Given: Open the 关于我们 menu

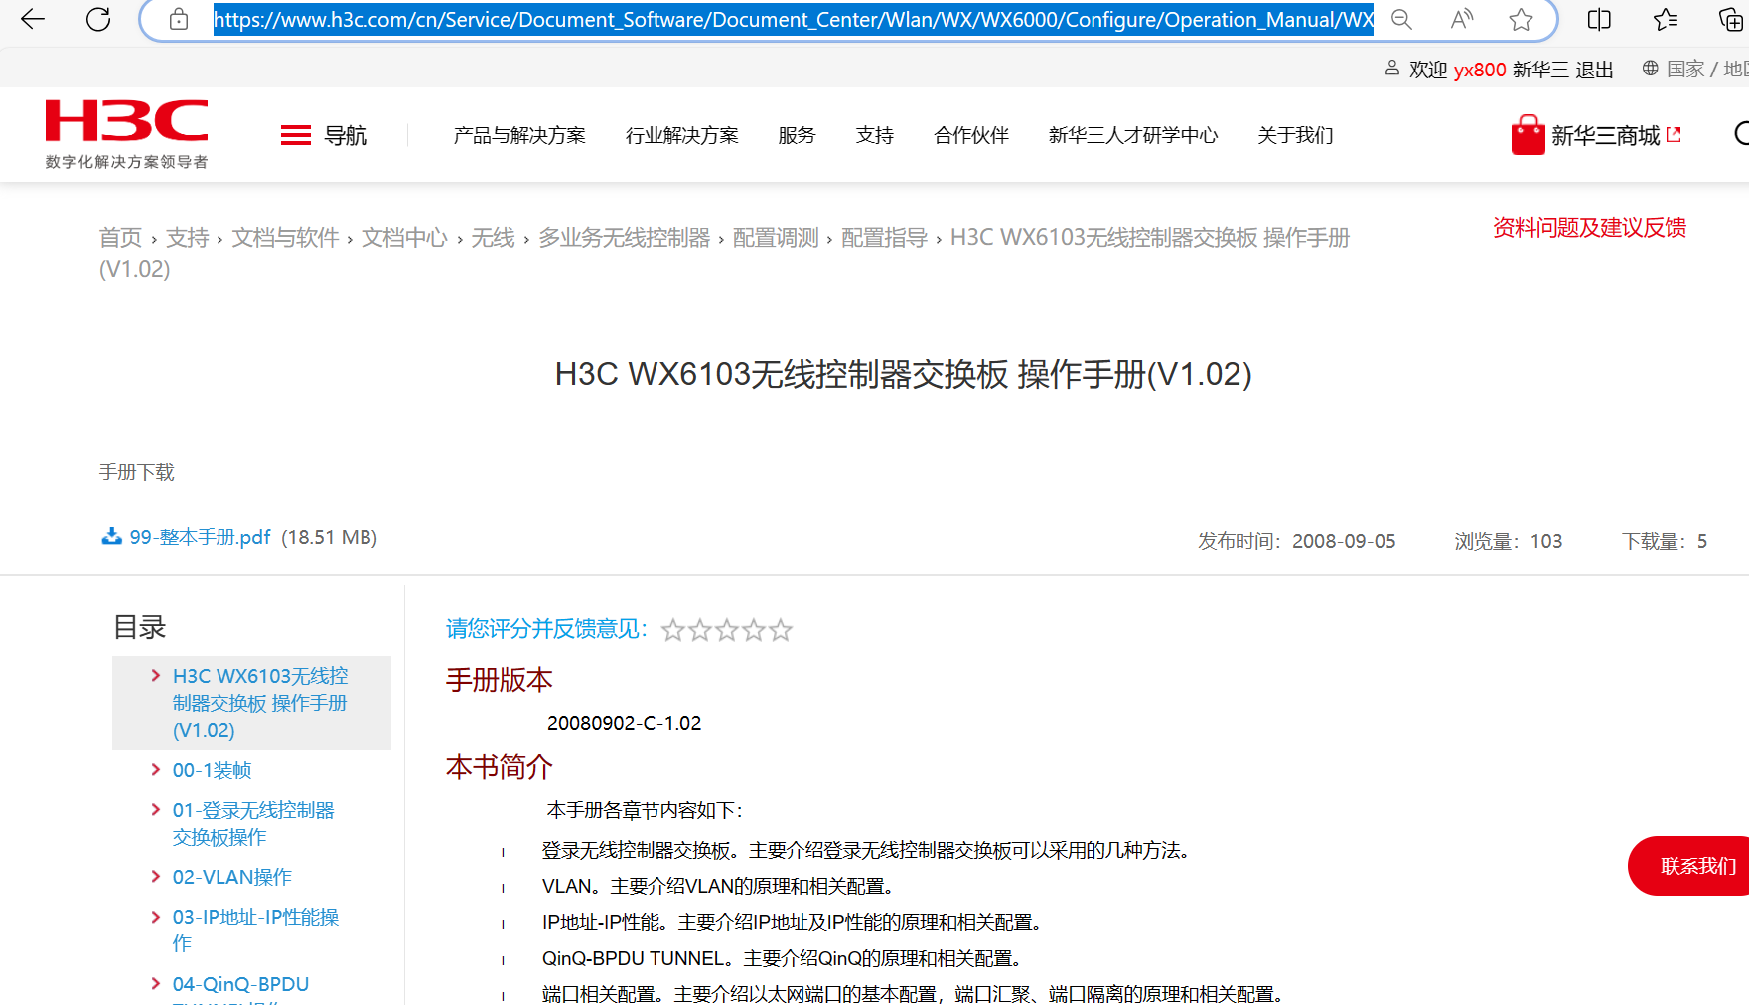Looking at the screenshot, I should tap(1295, 135).
